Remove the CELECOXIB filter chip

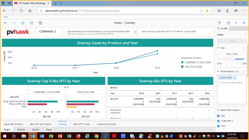tap(235, 78)
